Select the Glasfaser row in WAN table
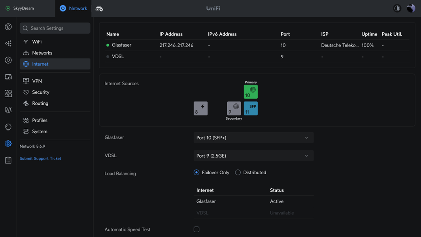This screenshot has height=237, width=421. (121, 45)
